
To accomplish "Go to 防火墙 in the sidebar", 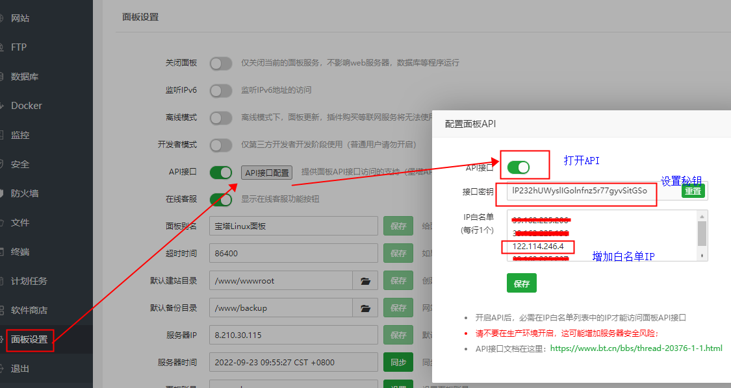I will (24, 193).
